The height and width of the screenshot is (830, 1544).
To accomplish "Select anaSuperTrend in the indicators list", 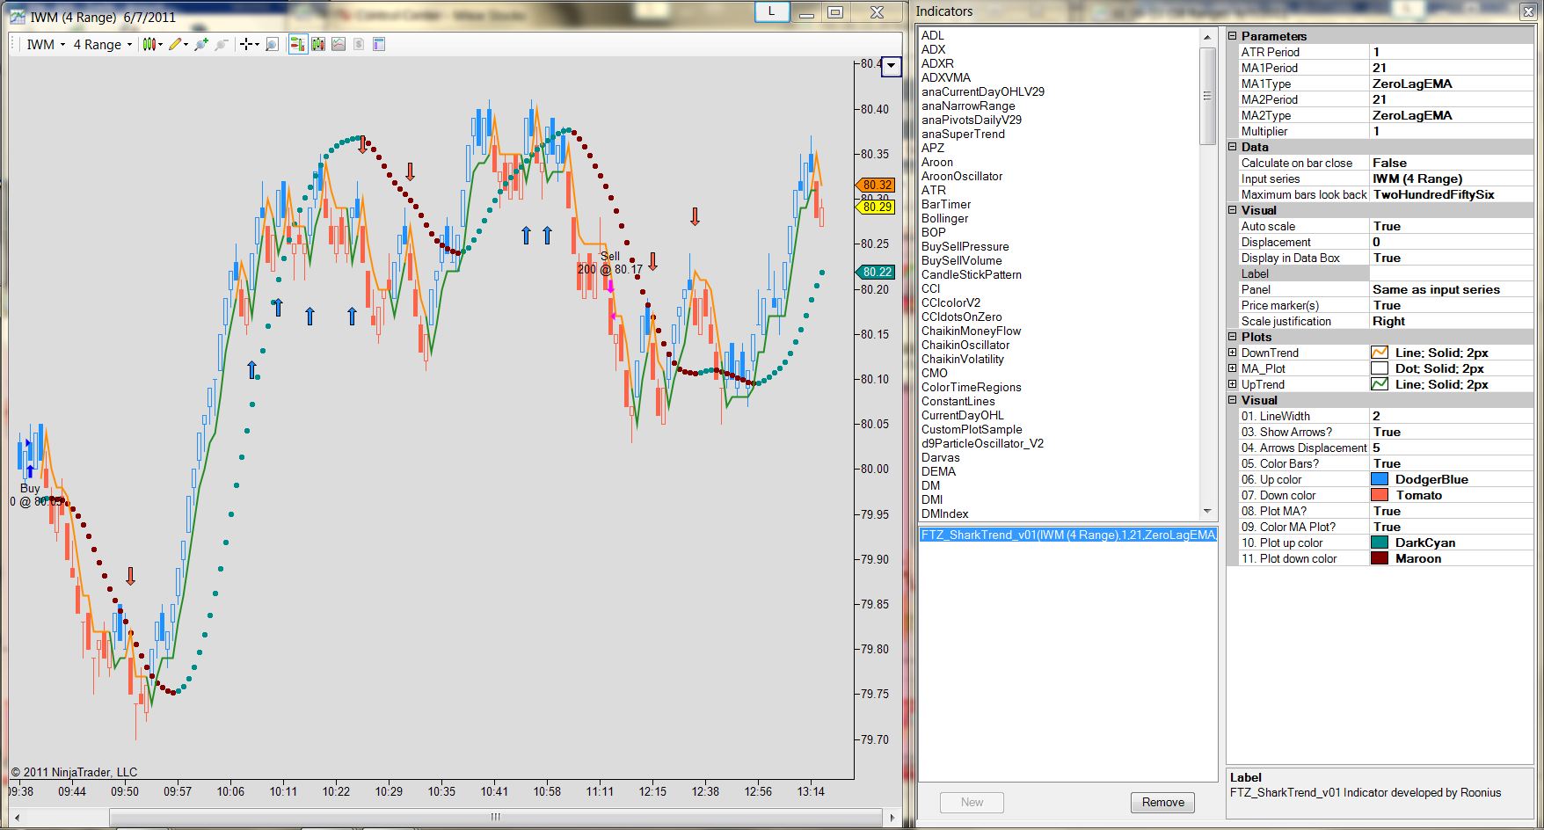I will coord(963,135).
